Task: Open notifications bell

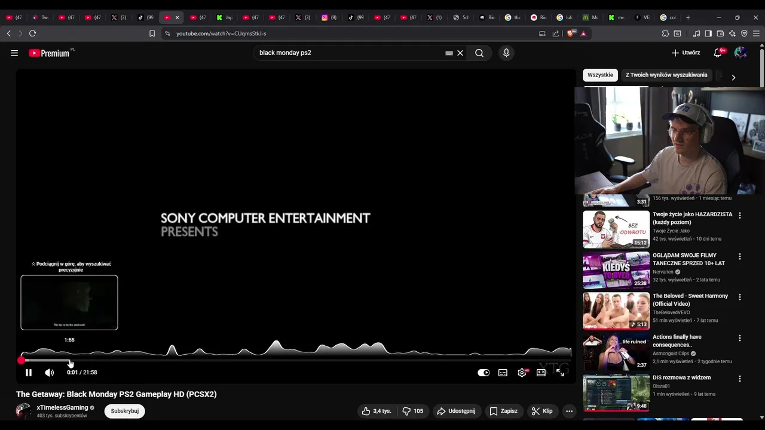Action: click(718, 53)
